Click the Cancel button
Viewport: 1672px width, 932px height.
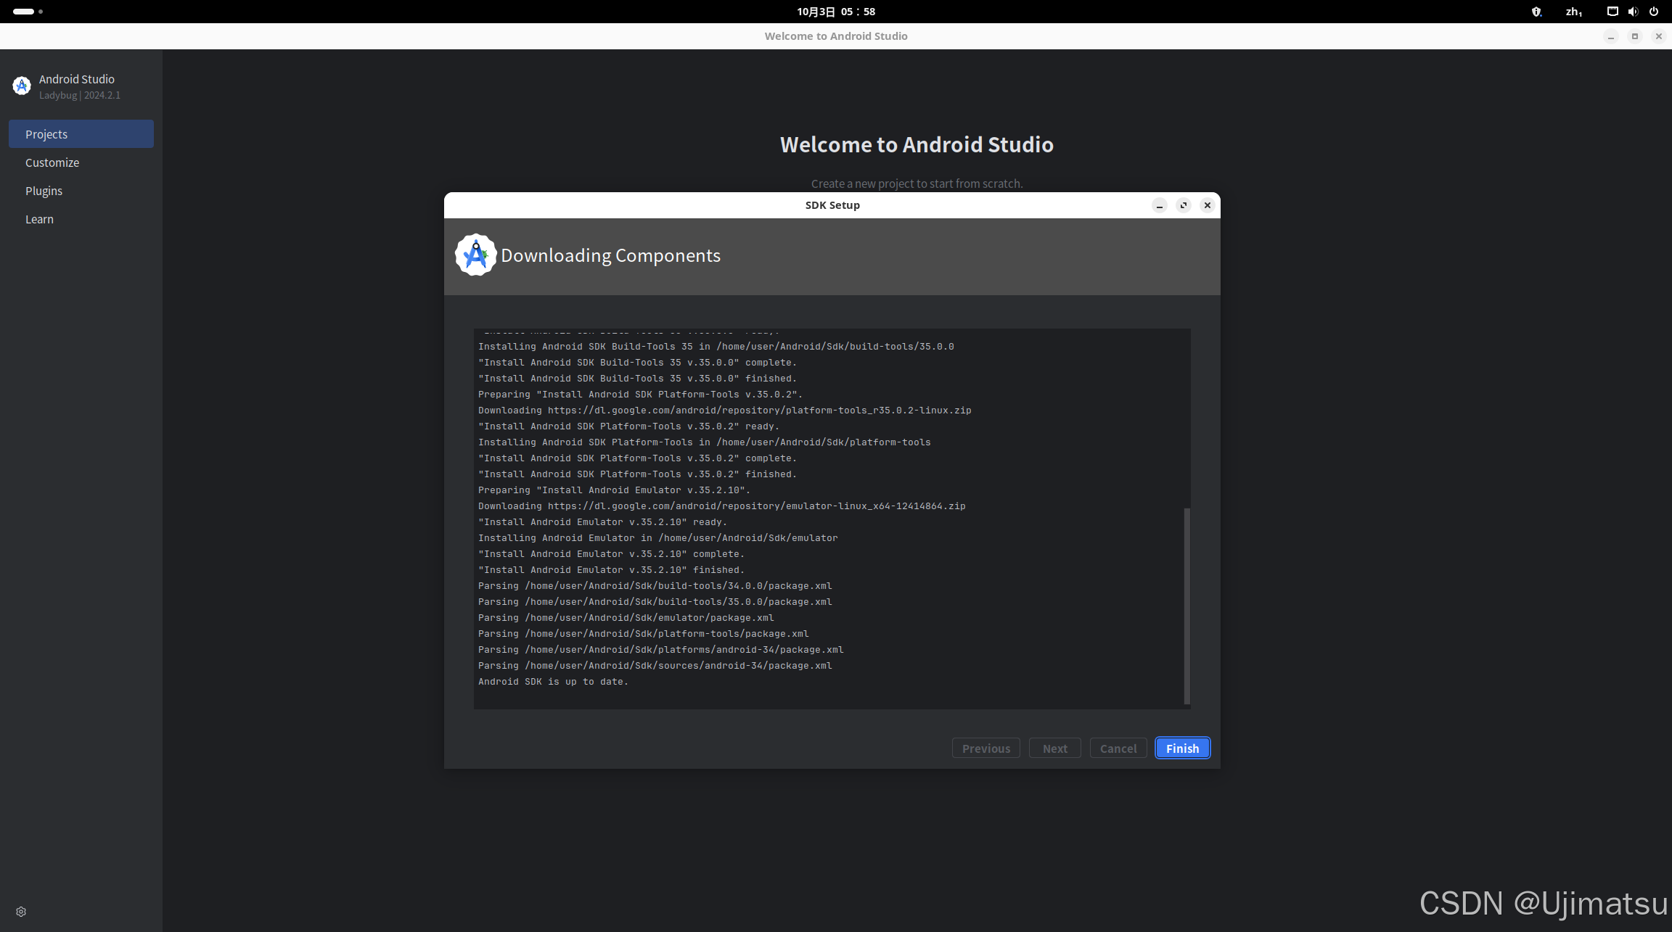(1118, 749)
